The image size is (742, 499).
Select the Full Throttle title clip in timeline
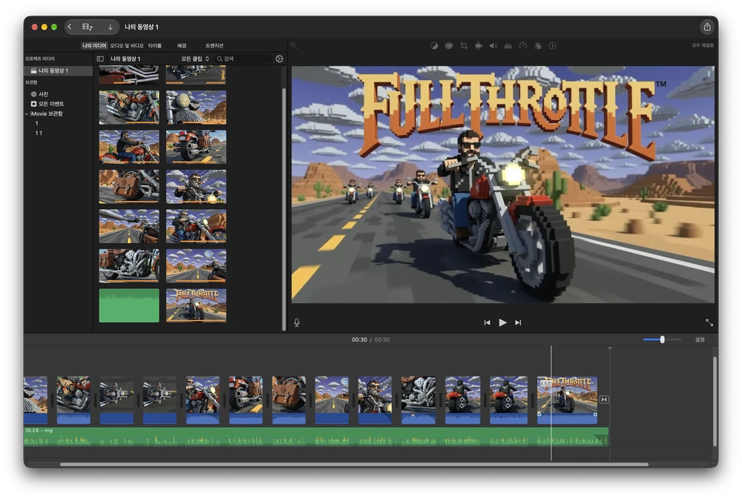[x=567, y=400]
